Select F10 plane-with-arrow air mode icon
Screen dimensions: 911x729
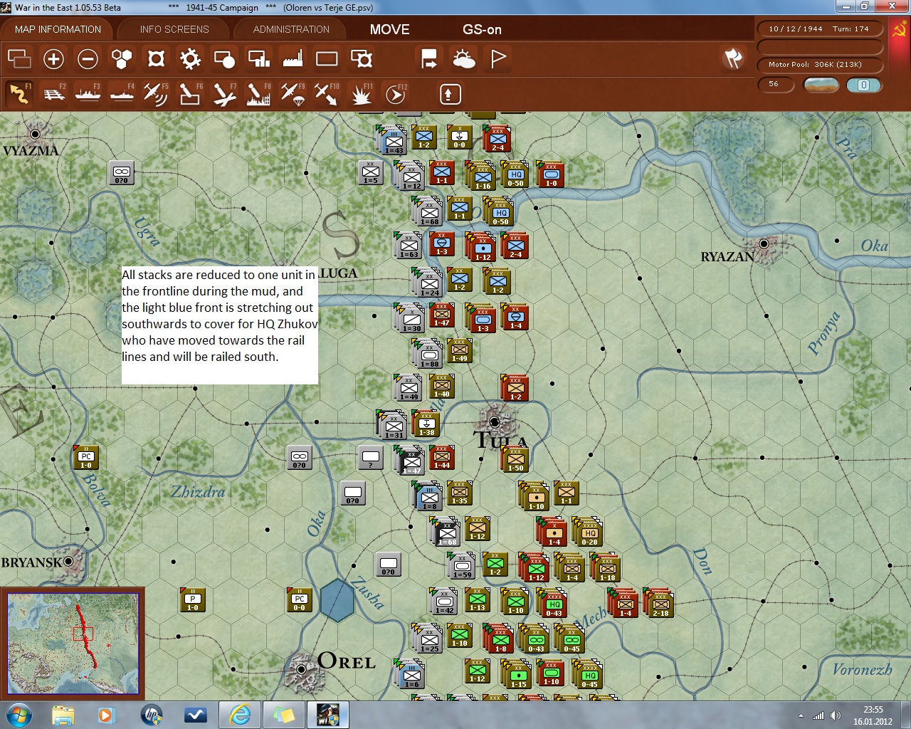(x=327, y=93)
